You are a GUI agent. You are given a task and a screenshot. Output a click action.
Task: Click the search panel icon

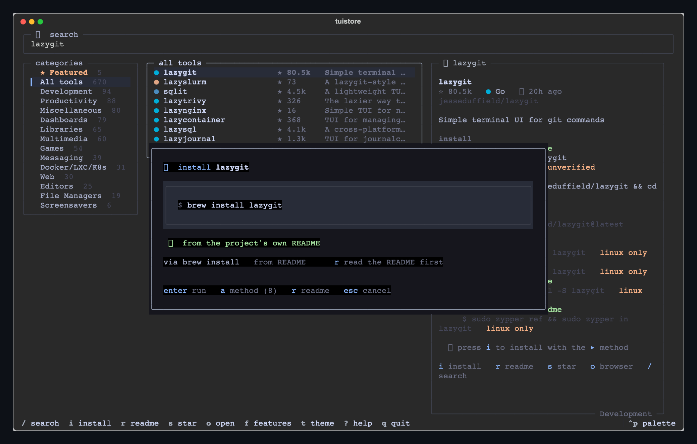pyautogui.click(x=38, y=35)
